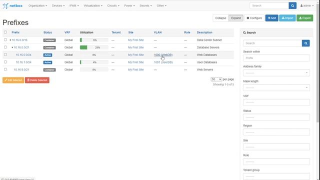The image size is (320, 180).
Task: Click the Add prefix button
Action: click(x=272, y=18)
